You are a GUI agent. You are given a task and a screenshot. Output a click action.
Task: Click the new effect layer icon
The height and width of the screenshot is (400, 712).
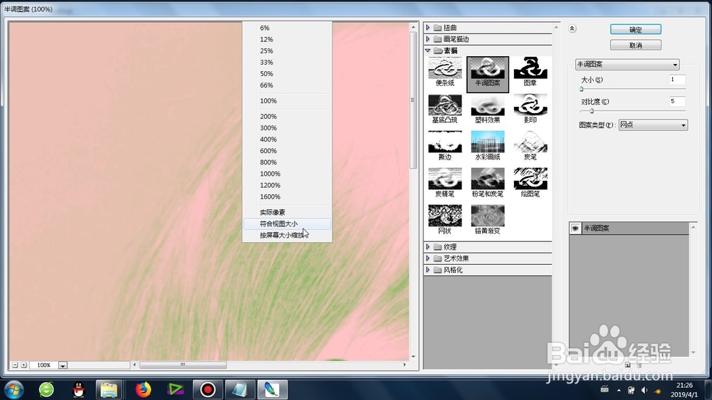(627, 364)
